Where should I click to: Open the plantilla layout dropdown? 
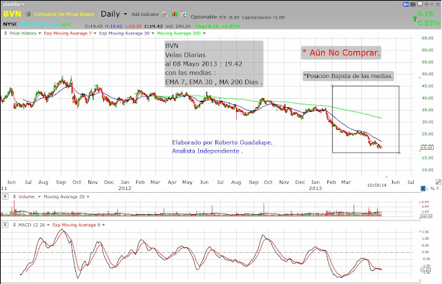[x=14, y=4]
